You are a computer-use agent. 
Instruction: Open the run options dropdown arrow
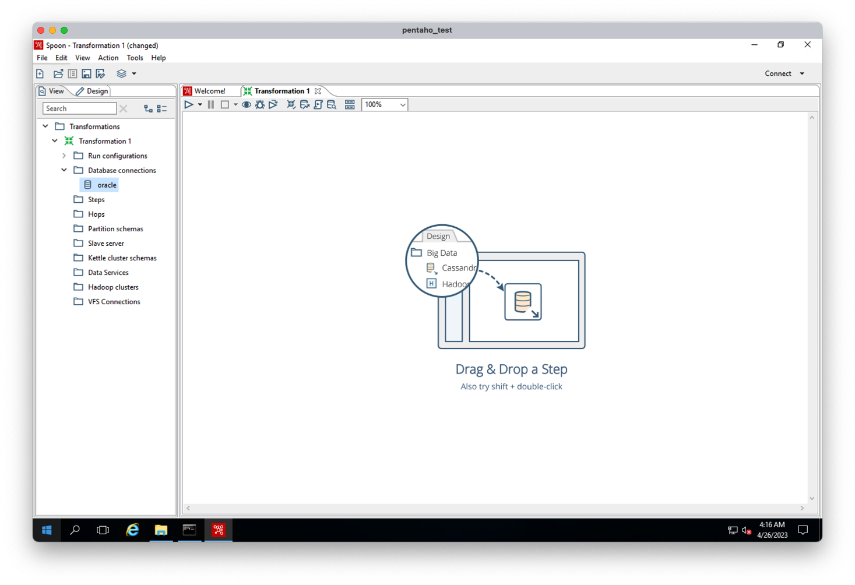point(200,105)
